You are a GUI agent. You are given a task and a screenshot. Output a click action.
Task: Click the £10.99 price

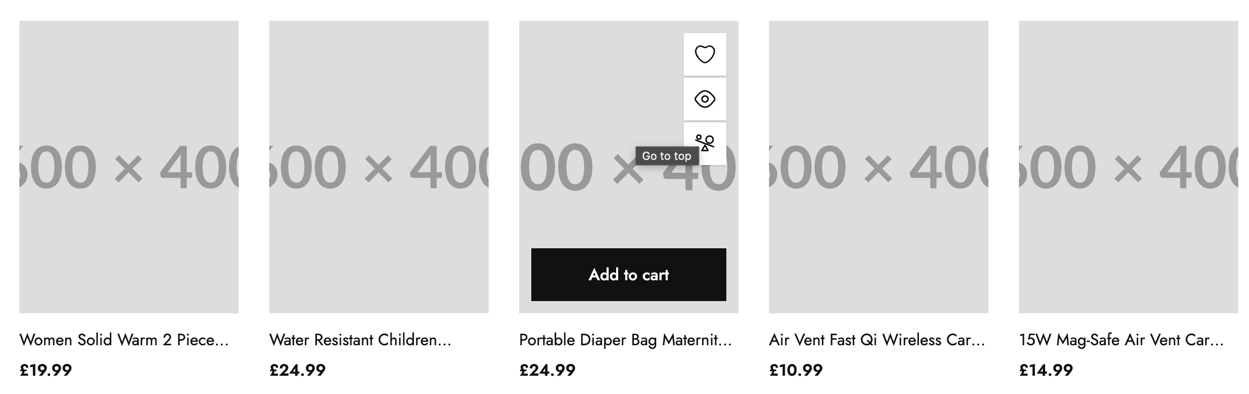tap(796, 370)
